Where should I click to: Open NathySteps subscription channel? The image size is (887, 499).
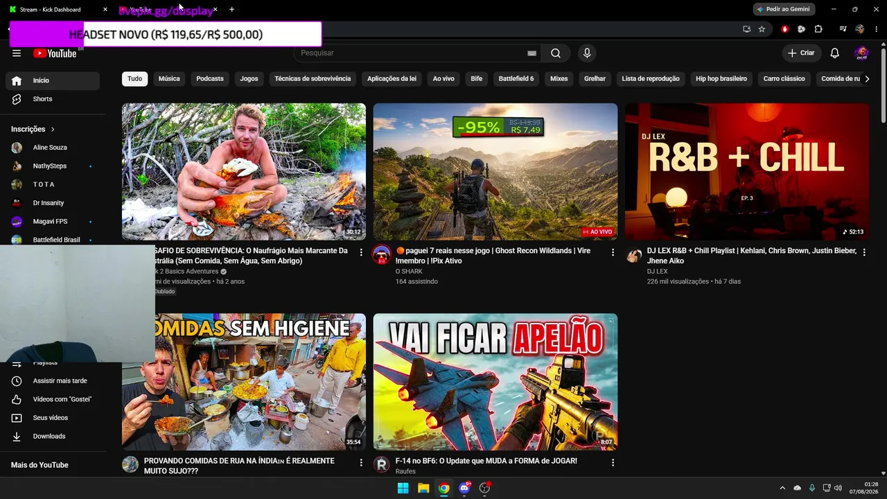click(x=53, y=166)
